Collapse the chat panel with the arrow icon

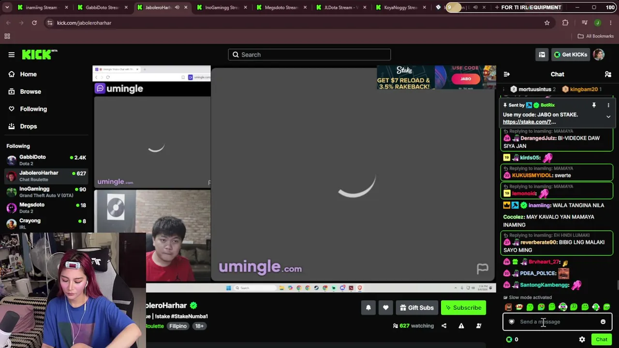coord(507,74)
